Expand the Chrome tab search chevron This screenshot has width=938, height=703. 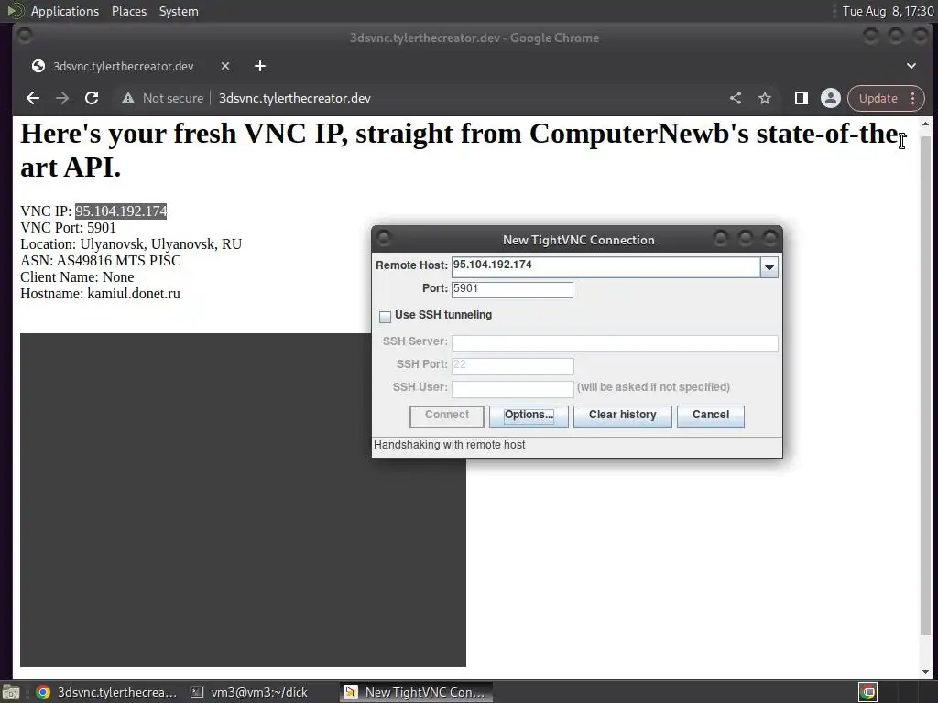(x=911, y=66)
